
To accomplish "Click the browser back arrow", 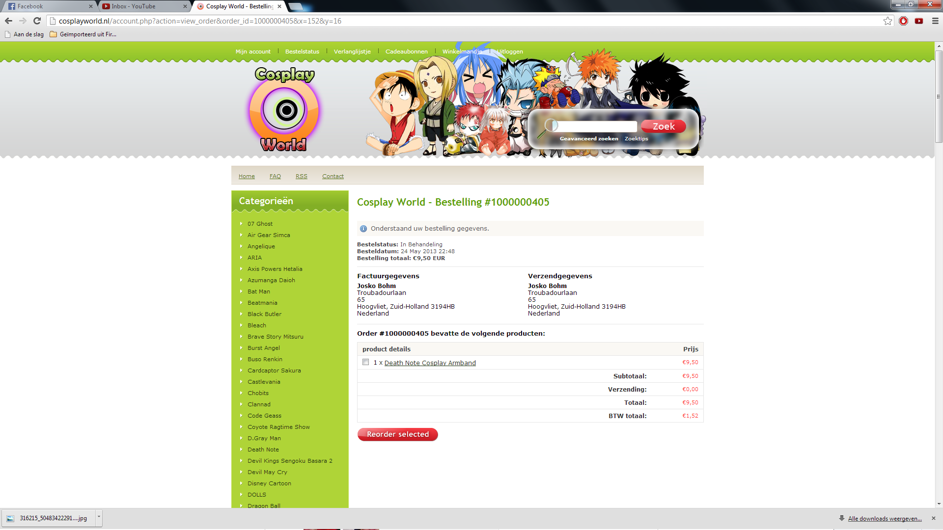I will [x=8, y=21].
